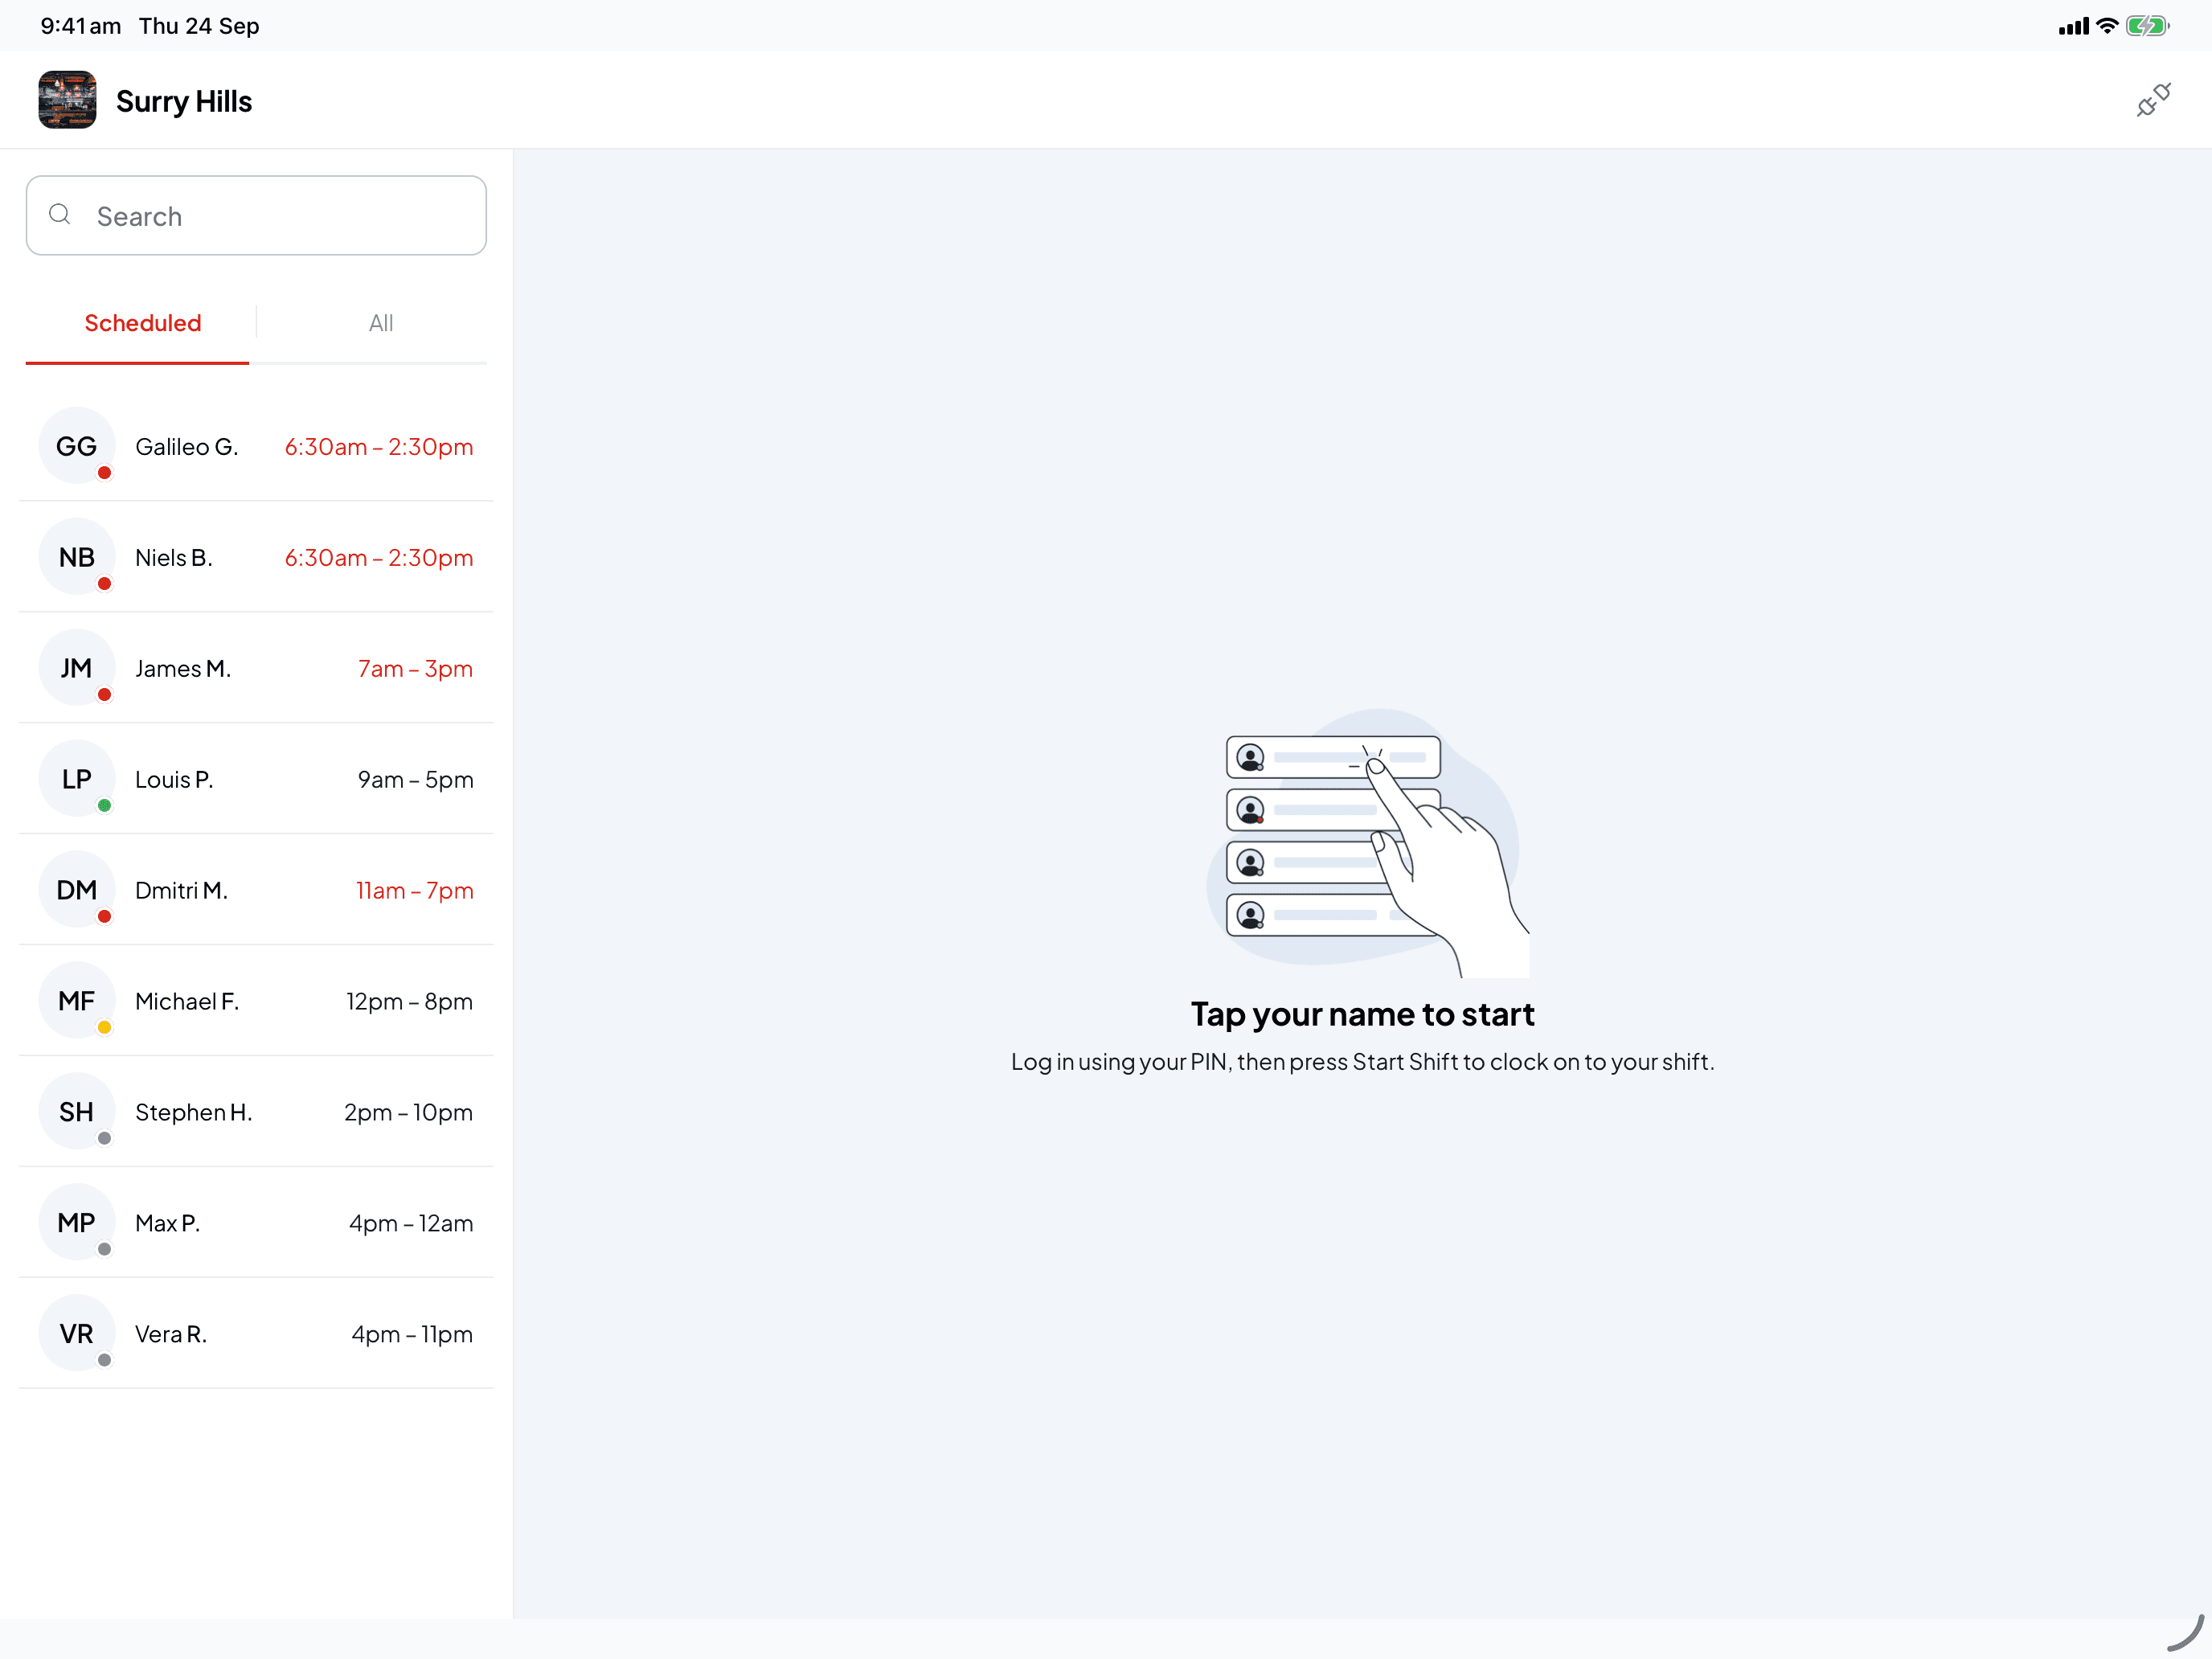Switch to the Scheduled tab
The width and height of the screenshot is (2212, 1659).
click(x=143, y=323)
